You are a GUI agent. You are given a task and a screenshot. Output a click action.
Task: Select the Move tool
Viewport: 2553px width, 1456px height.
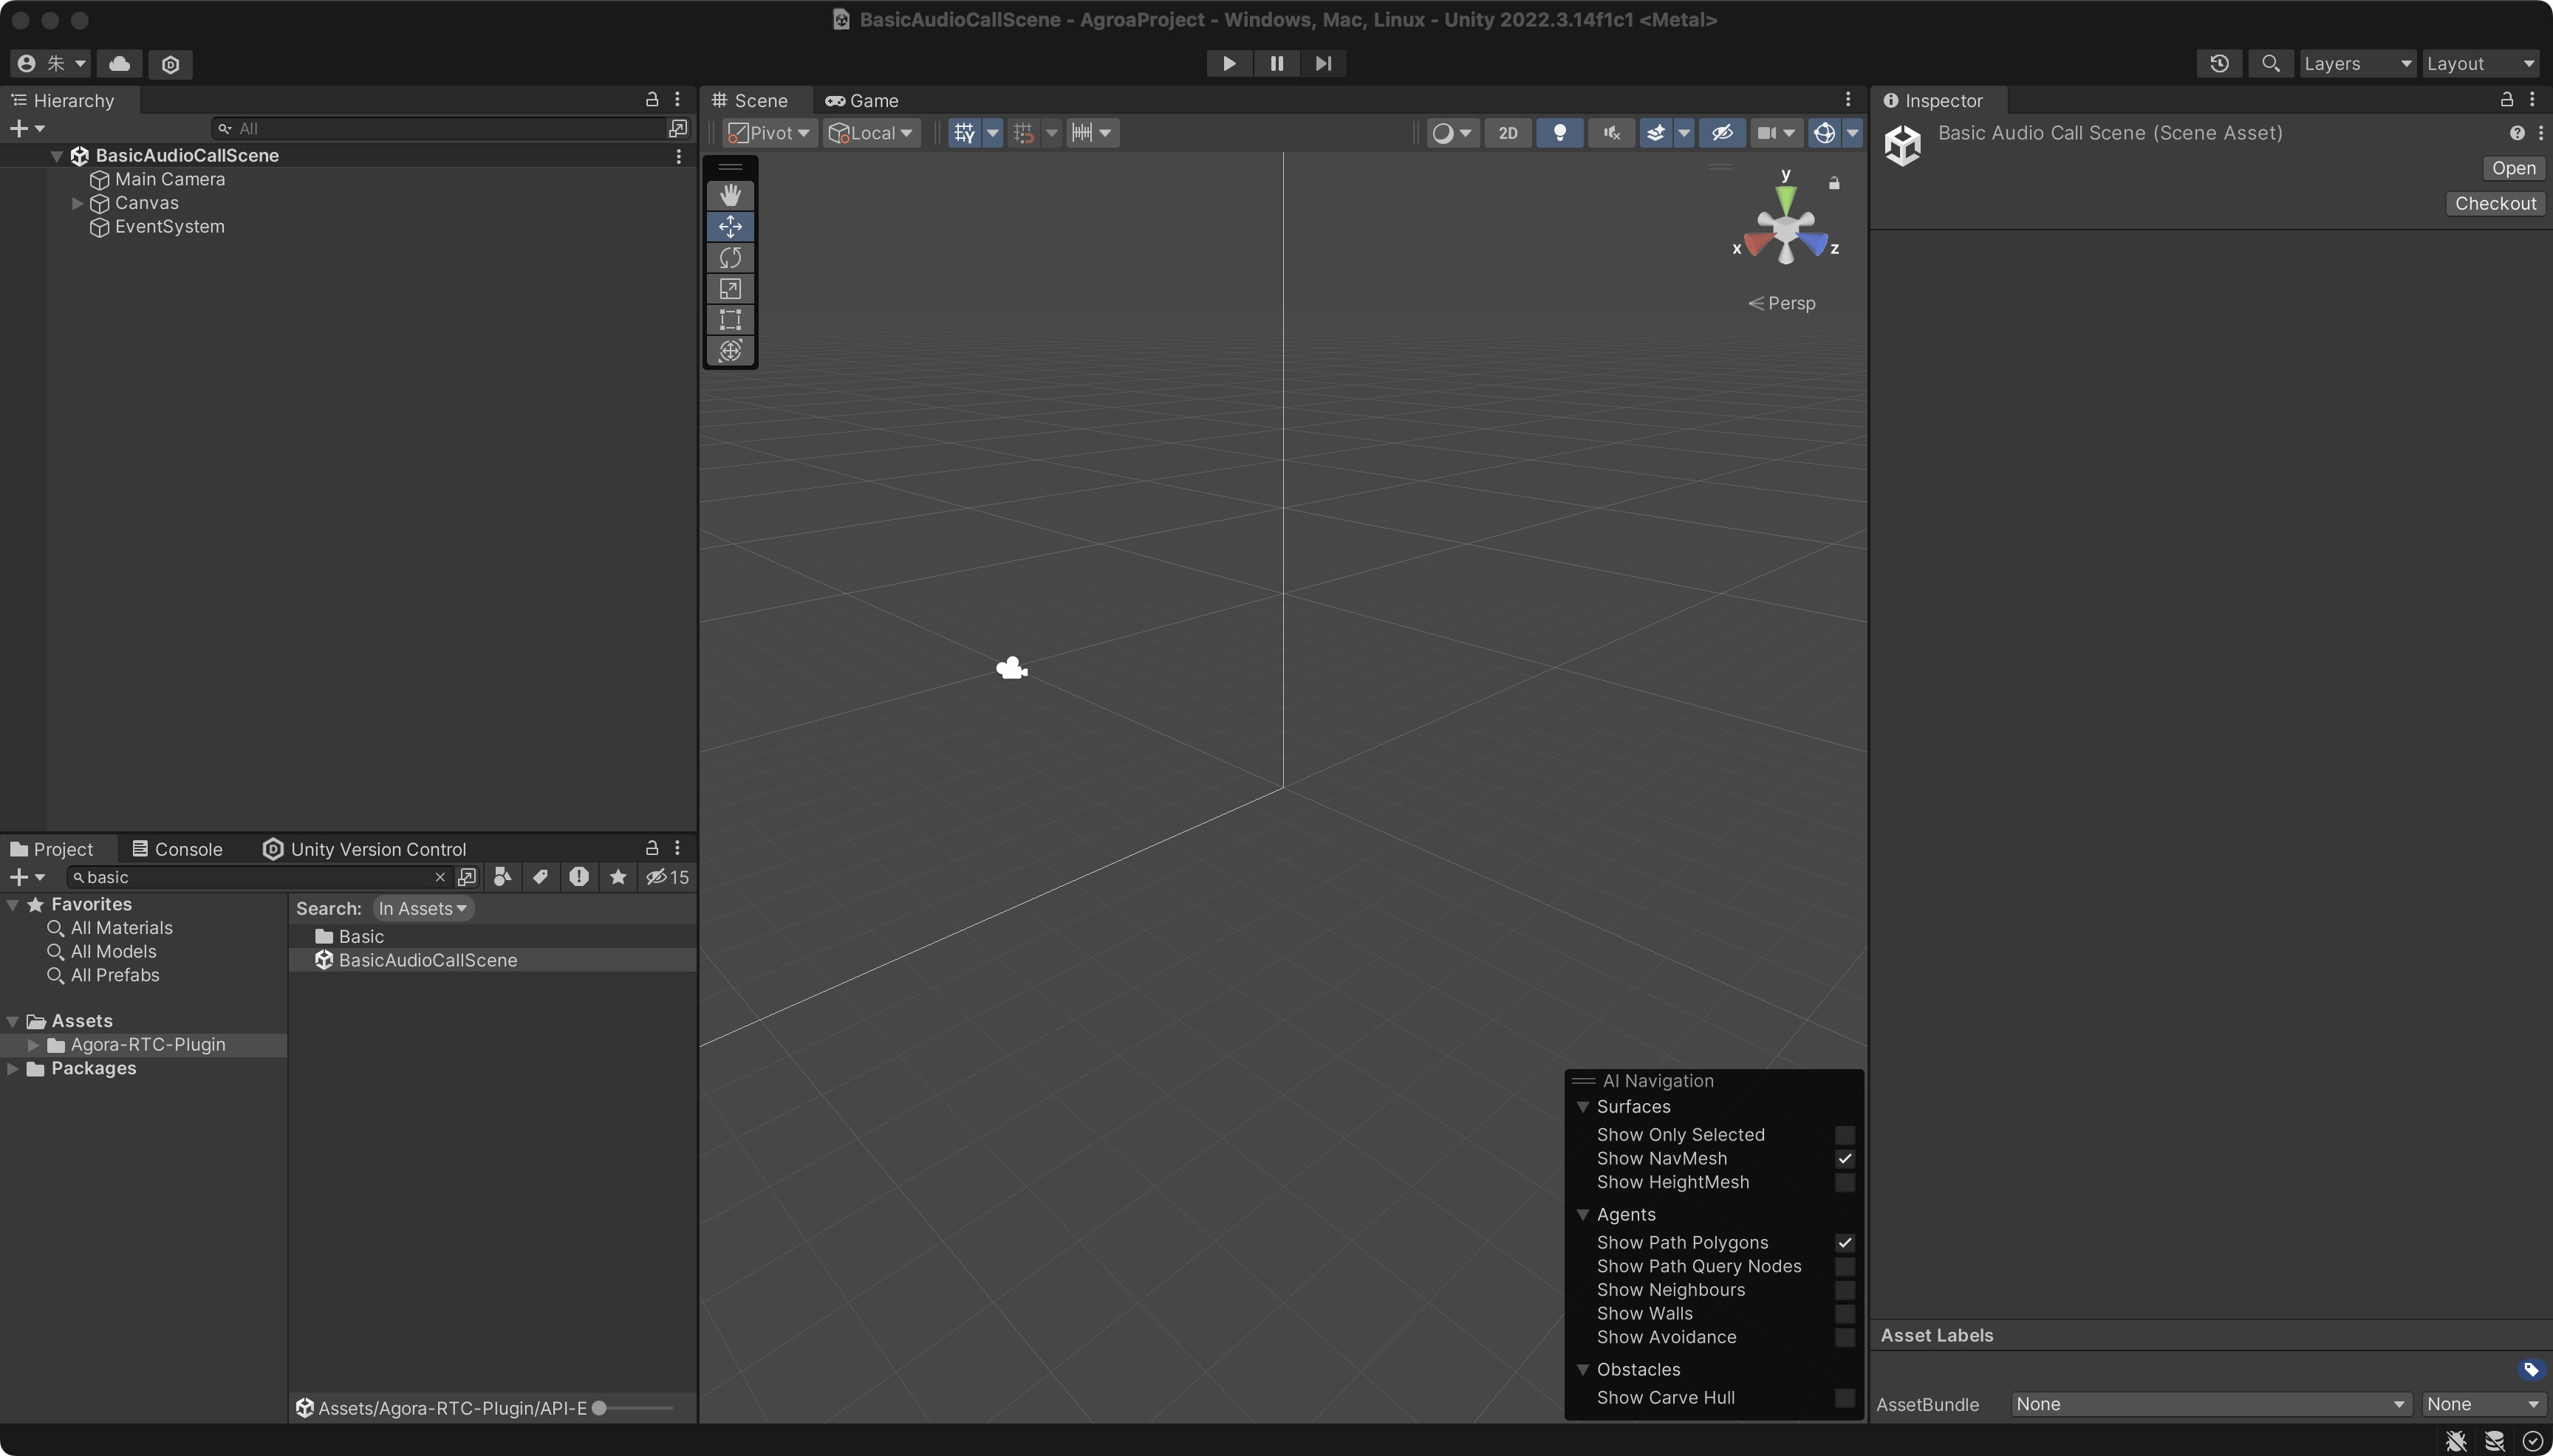click(x=731, y=226)
